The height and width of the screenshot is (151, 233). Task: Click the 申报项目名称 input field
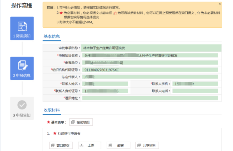[x=150, y=56]
